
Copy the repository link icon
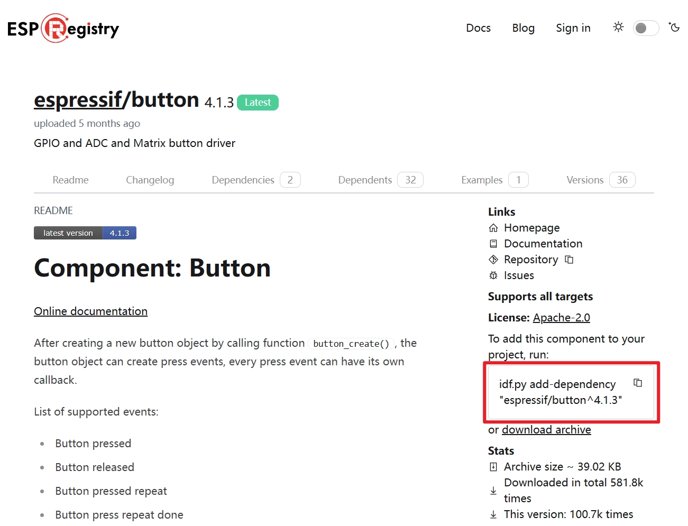(x=569, y=260)
